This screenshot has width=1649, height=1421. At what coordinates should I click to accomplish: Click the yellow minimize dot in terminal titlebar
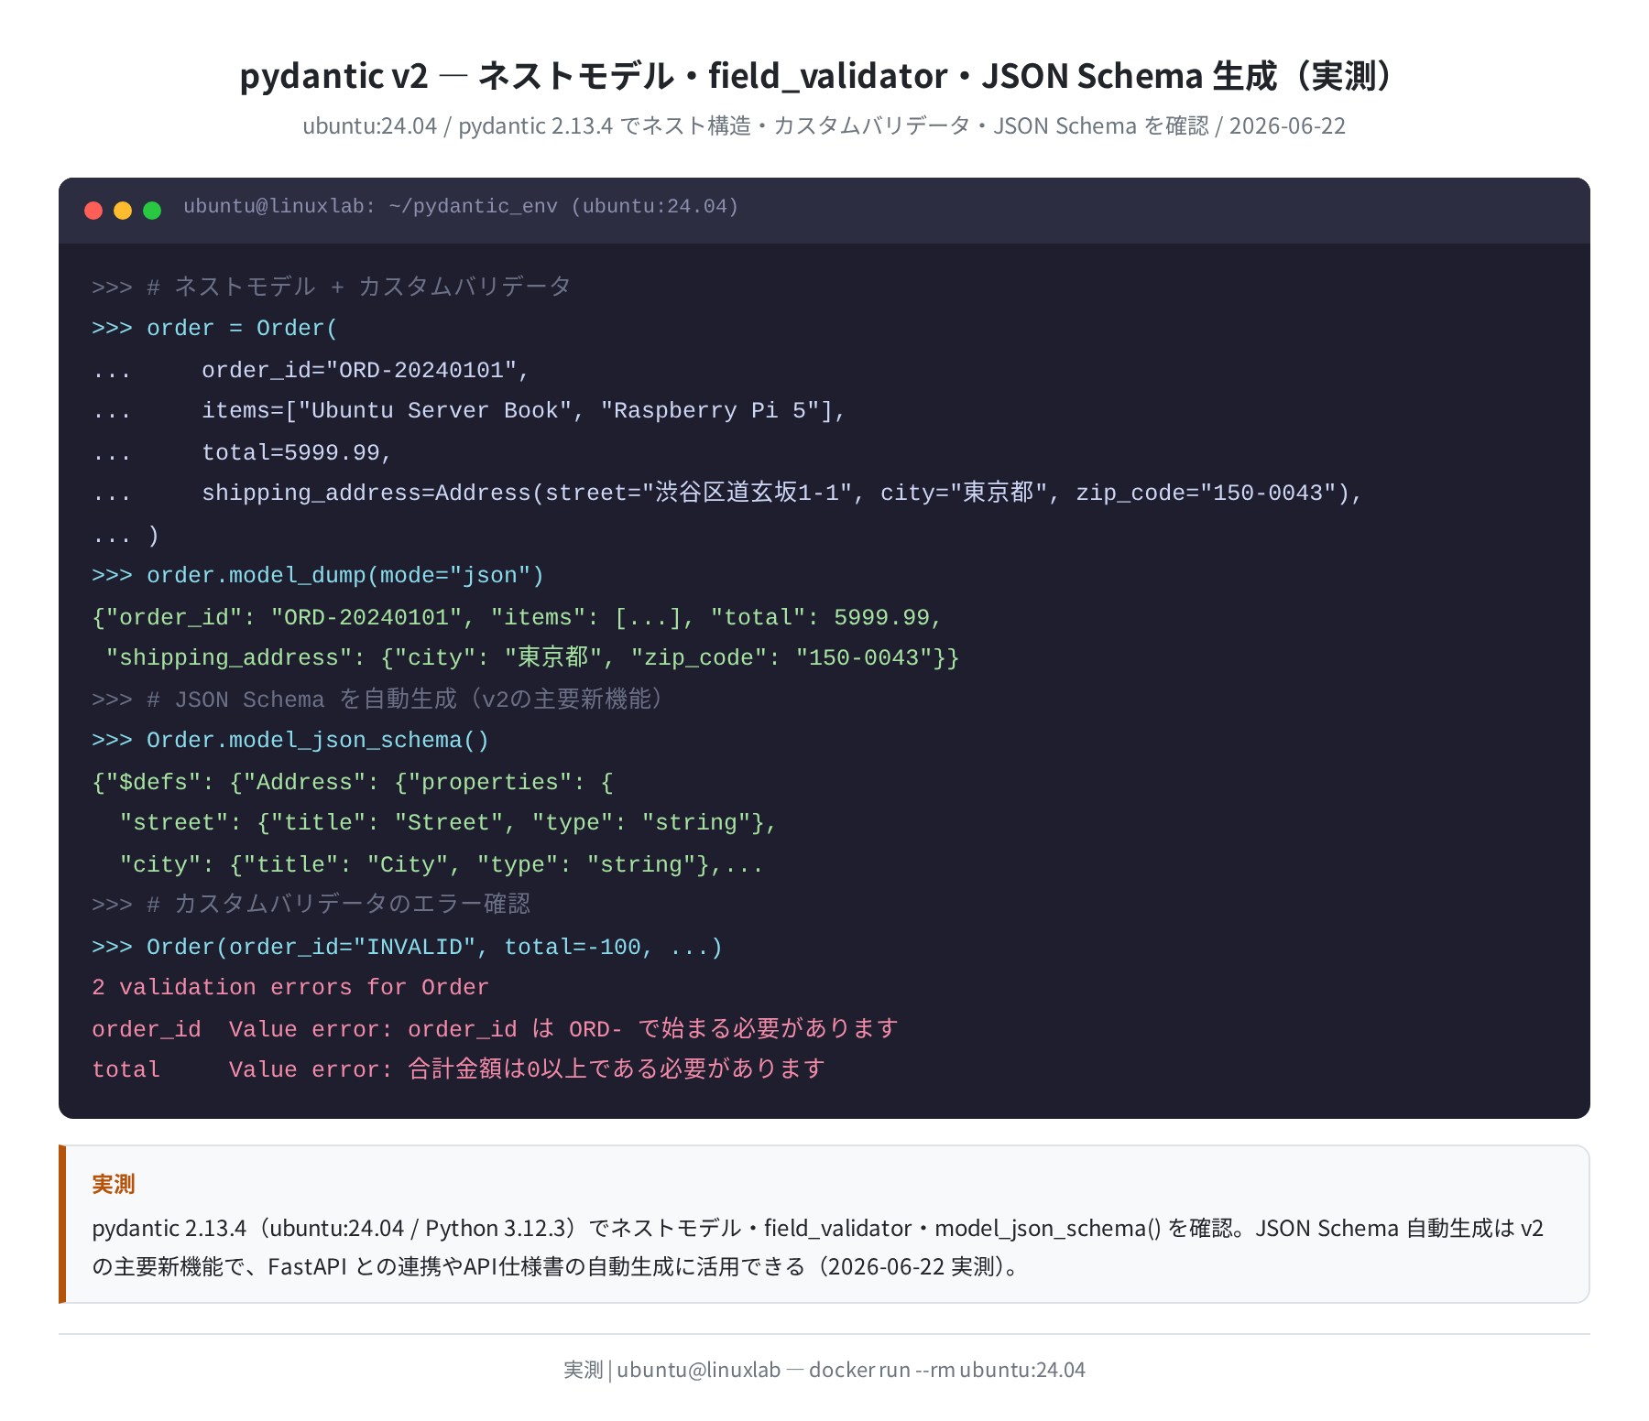[x=123, y=211]
